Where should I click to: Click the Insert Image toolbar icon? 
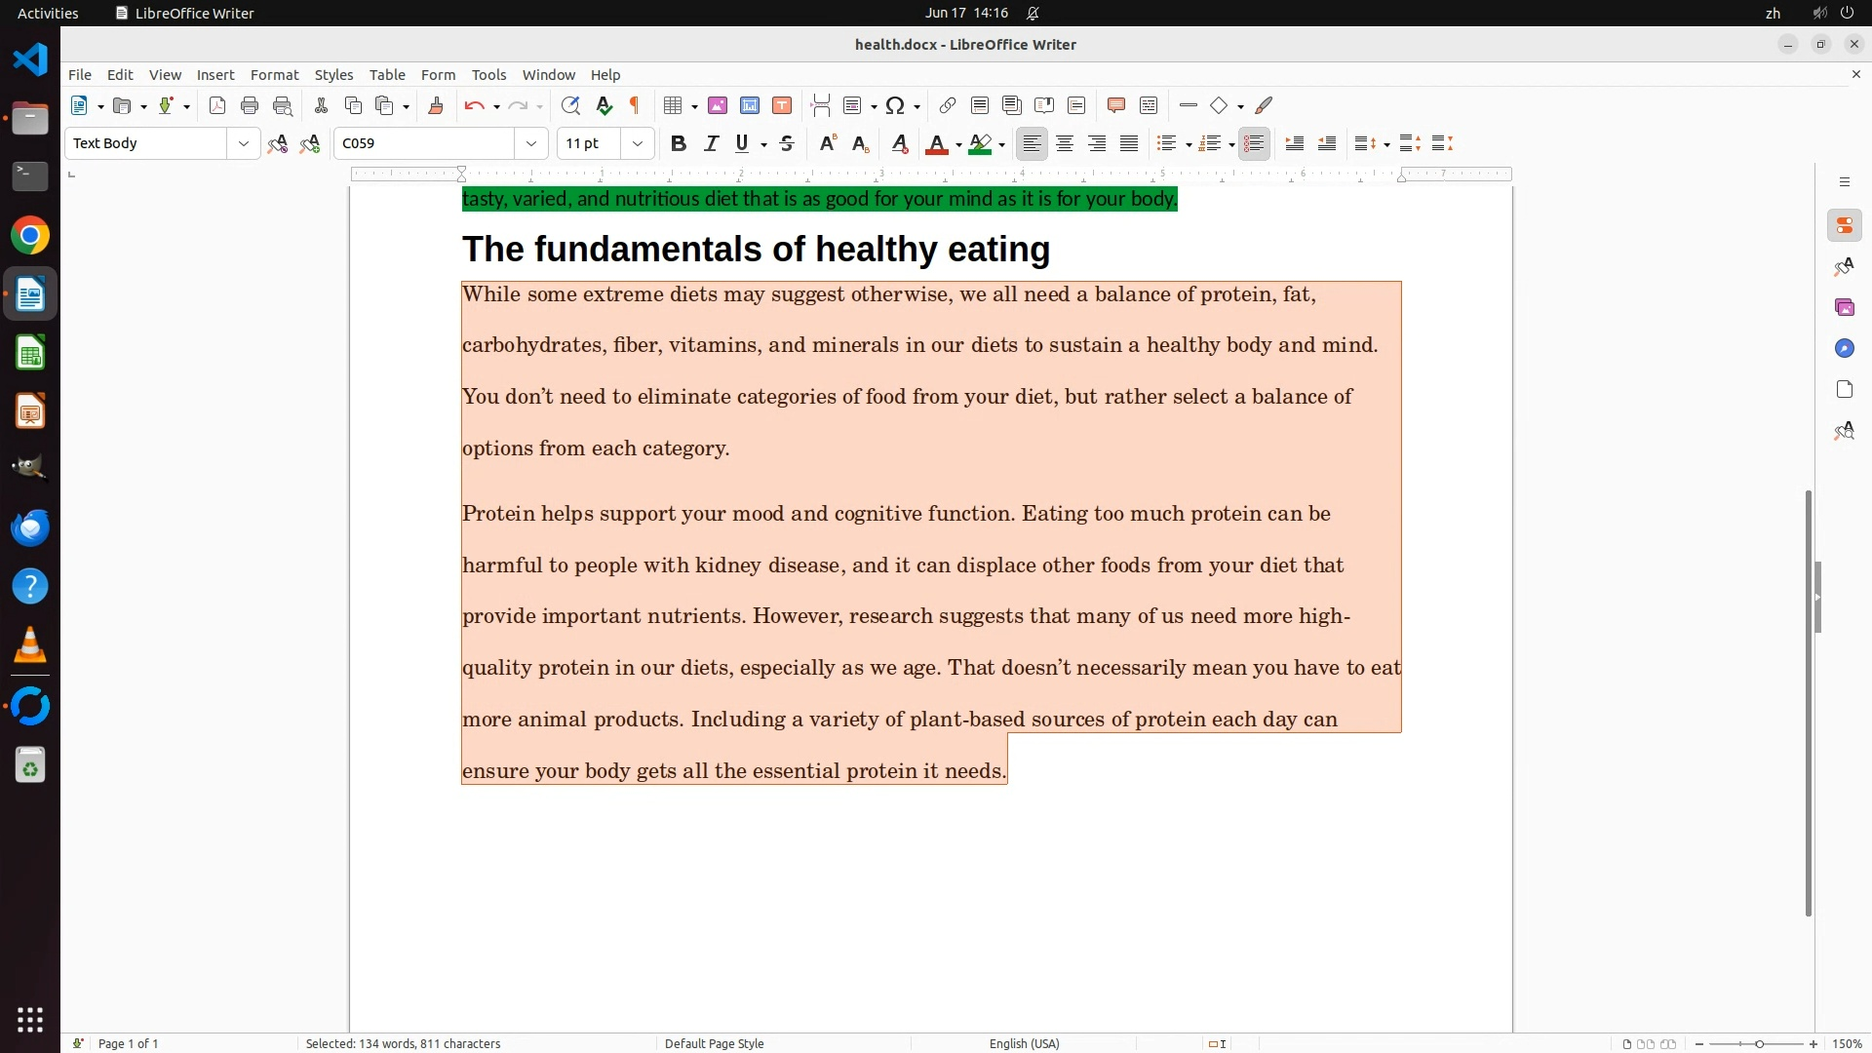718,106
